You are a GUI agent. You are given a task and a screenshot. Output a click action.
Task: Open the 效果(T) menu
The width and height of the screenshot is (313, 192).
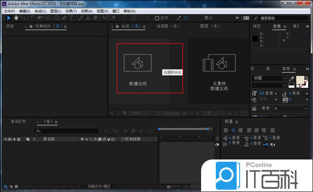(71, 11)
